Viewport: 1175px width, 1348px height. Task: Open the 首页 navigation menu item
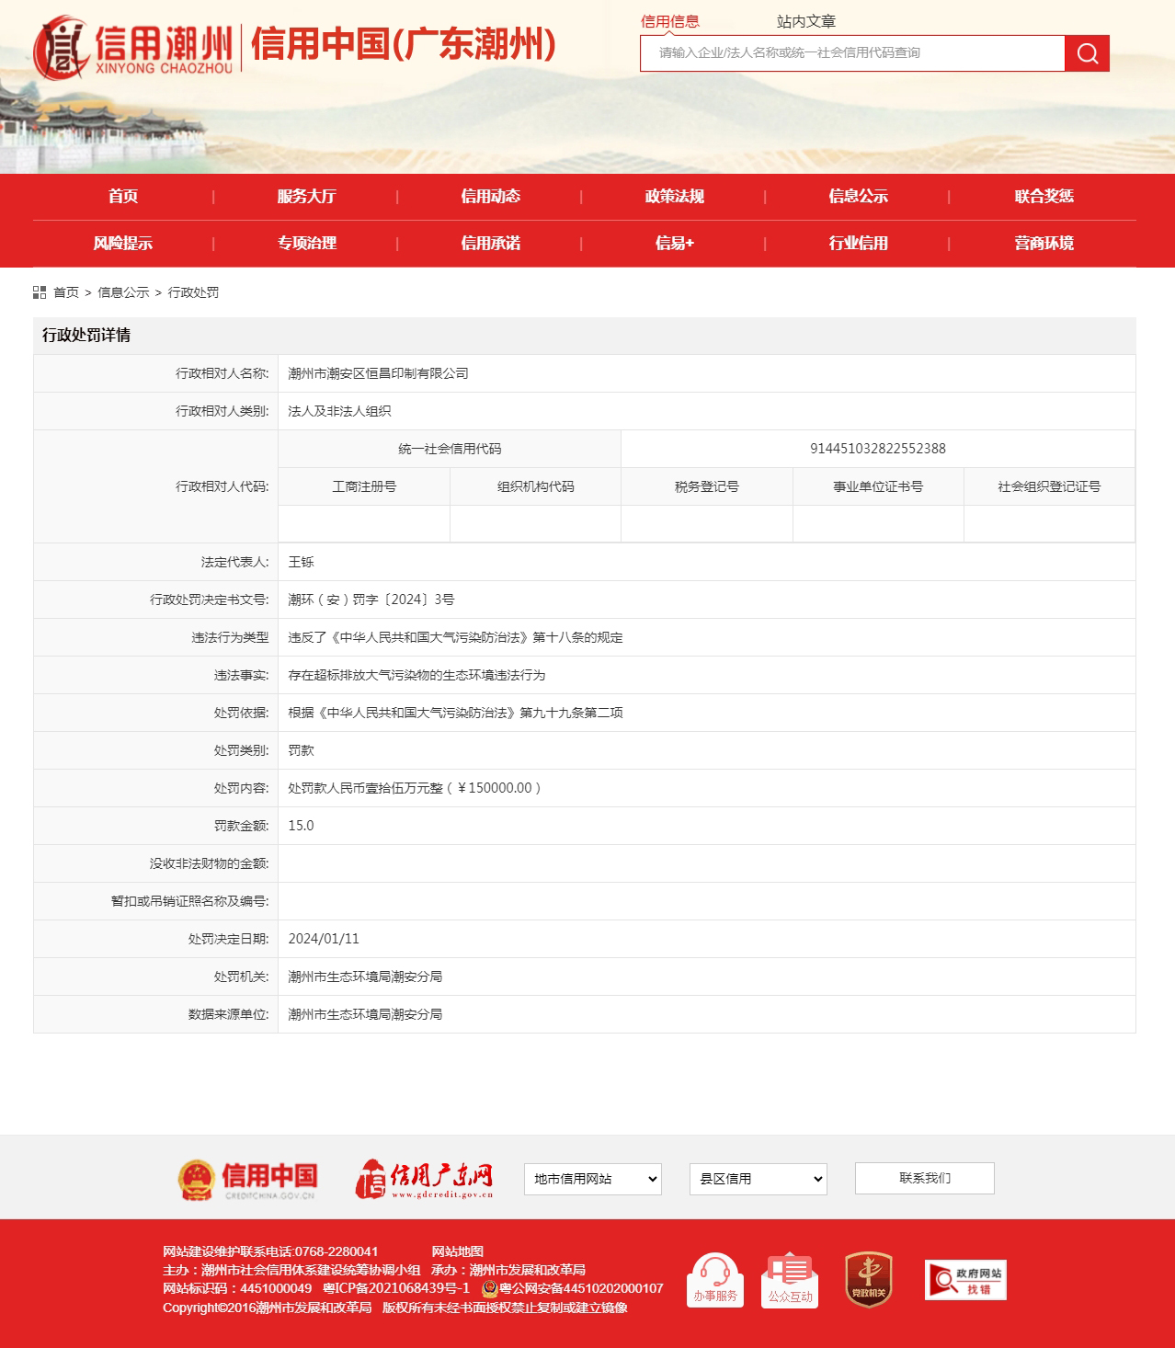click(x=123, y=196)
